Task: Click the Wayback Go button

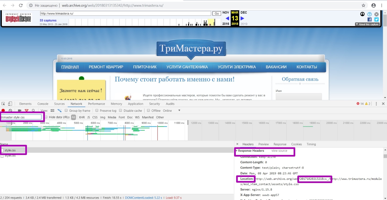Action: click(x=217, y=13)
